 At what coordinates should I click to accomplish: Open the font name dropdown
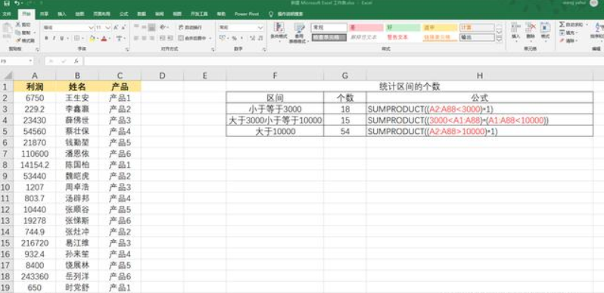91,28
